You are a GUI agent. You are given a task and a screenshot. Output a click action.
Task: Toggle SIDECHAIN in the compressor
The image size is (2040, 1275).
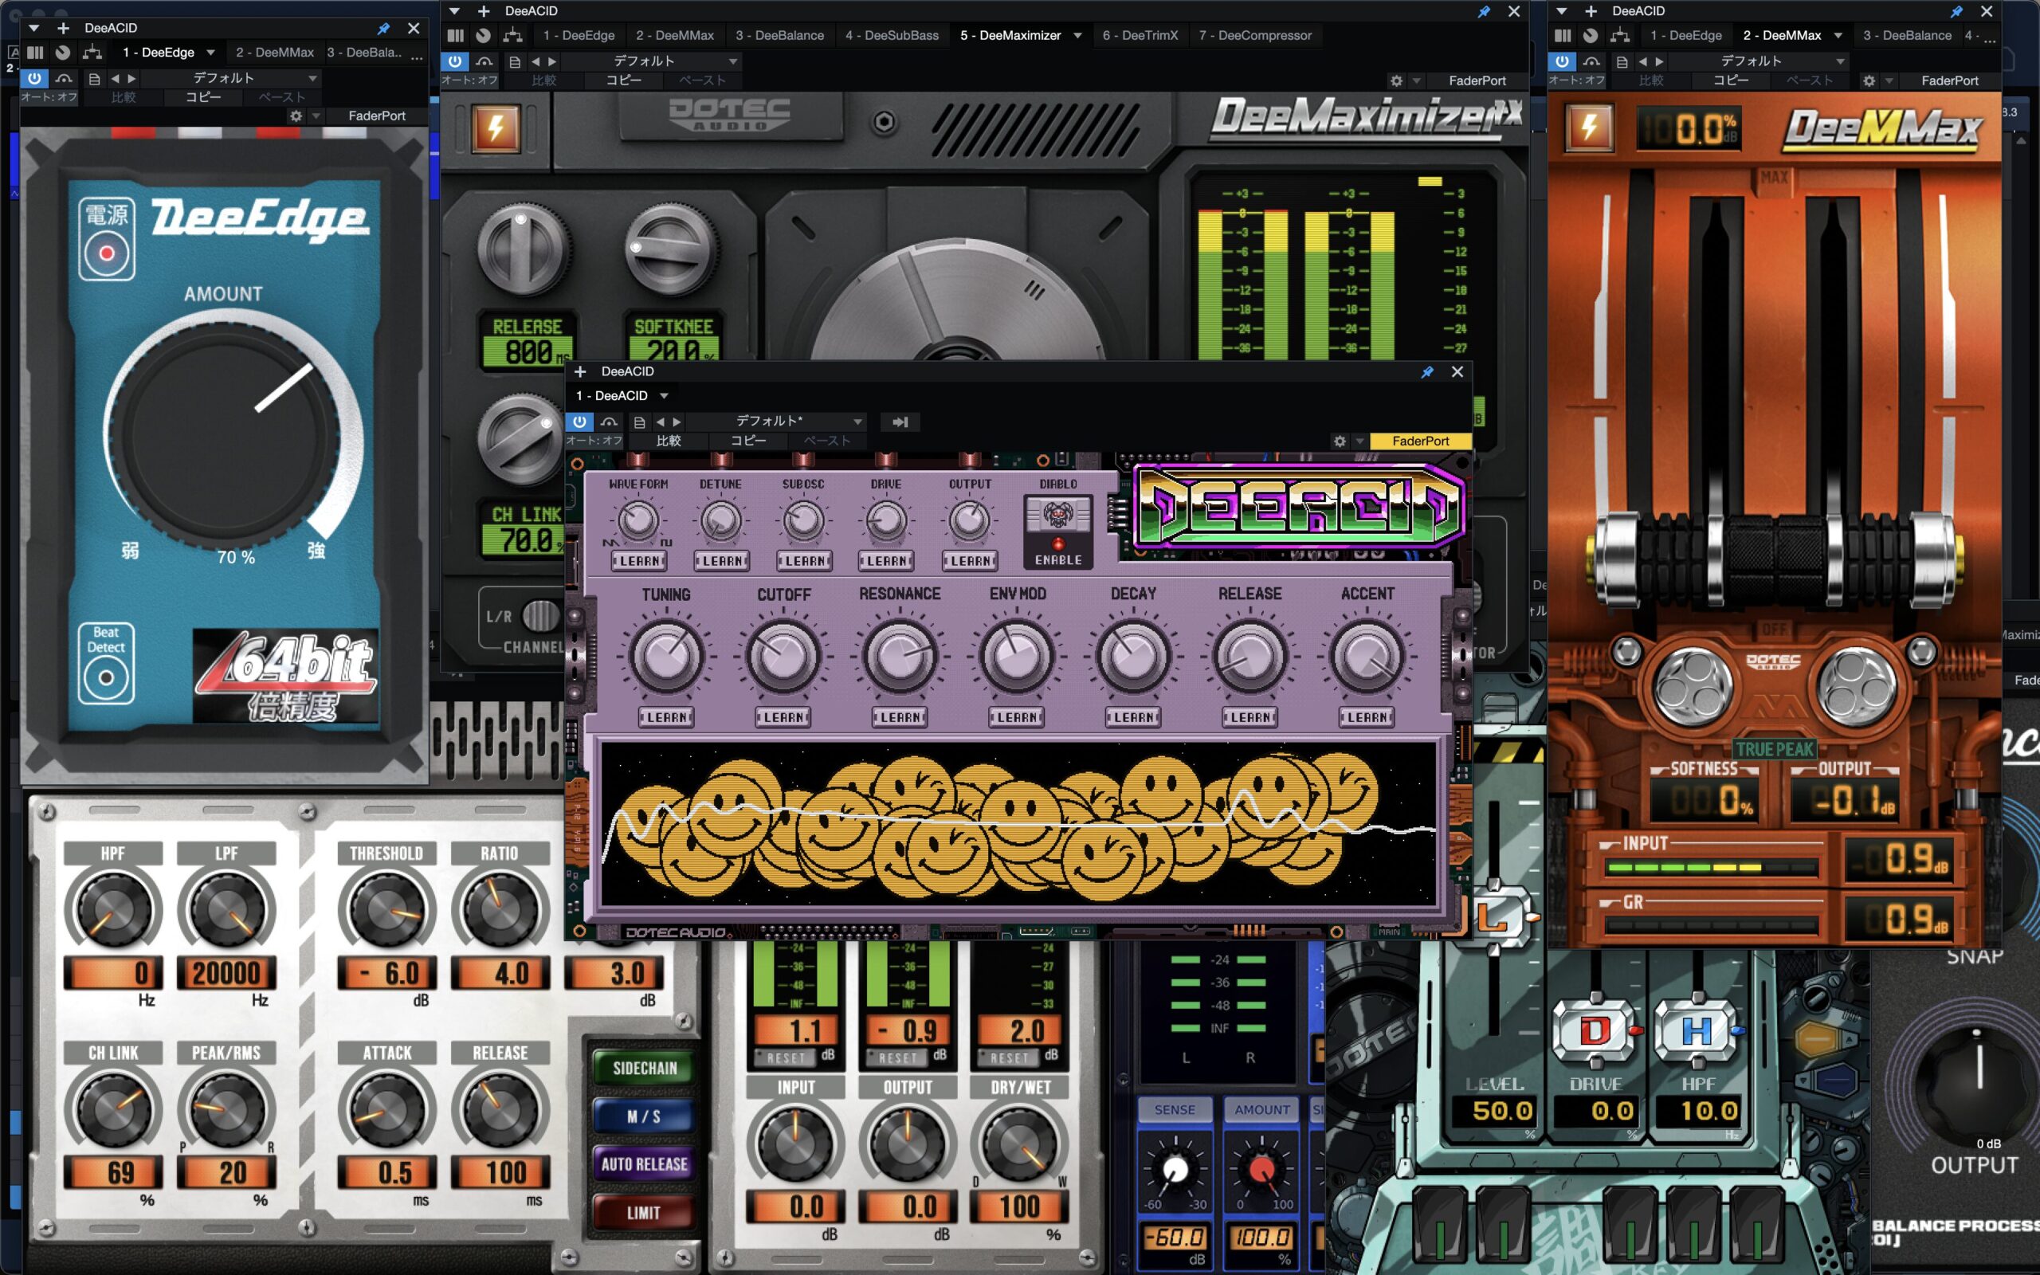coord(645,1069)
